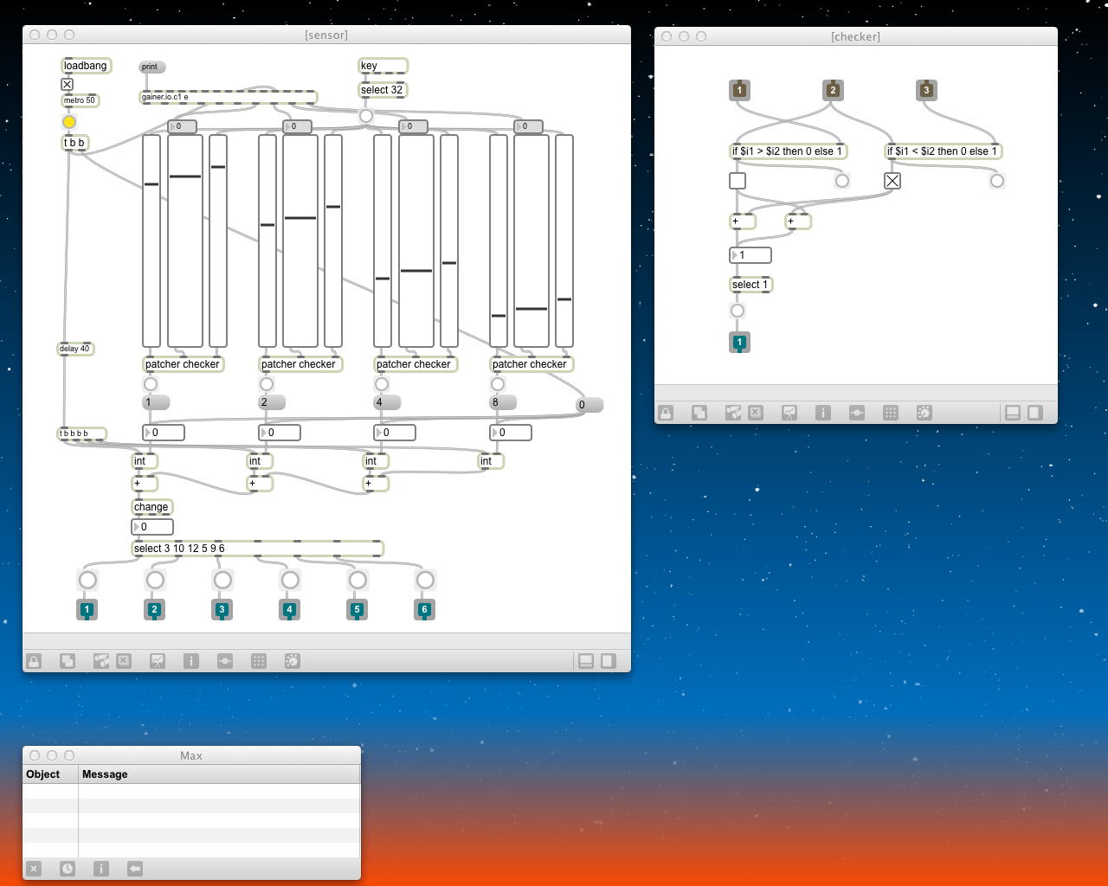Click the clock icon in Max window
The image size is (1108, 886).
point(68,869)
